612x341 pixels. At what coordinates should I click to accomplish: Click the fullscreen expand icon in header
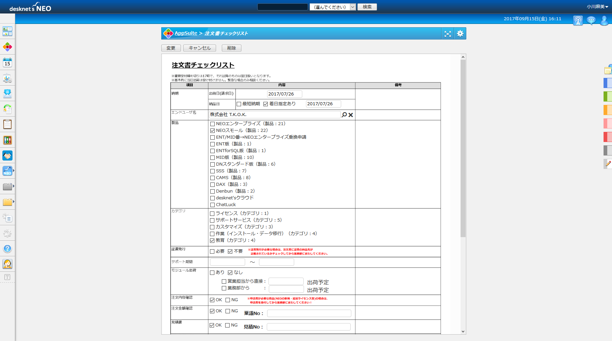[x=448, y=33]
